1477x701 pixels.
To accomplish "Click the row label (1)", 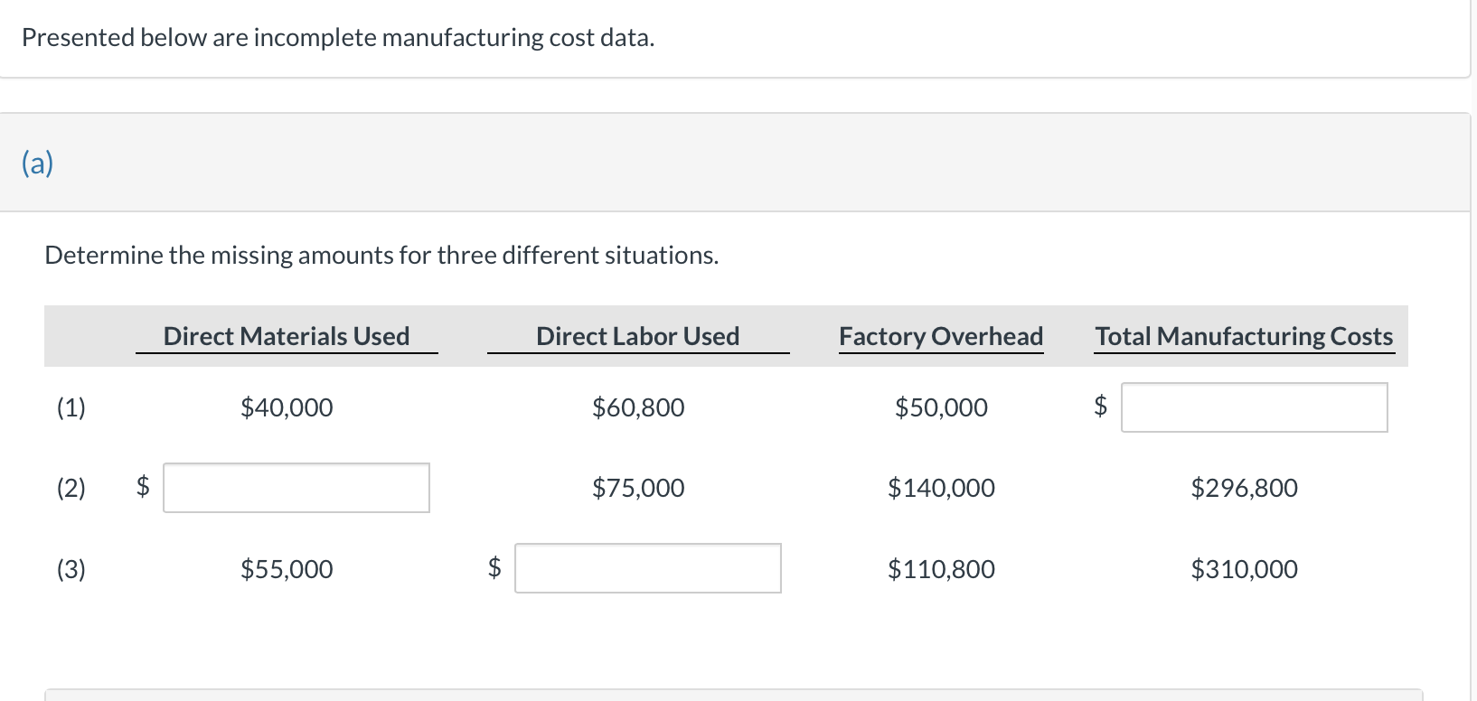I will [x=71, y=407].
